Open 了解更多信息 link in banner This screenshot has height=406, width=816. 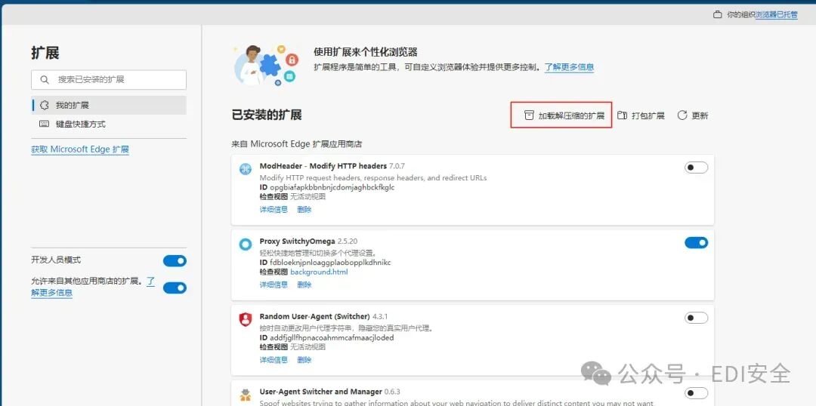[570, 67]
